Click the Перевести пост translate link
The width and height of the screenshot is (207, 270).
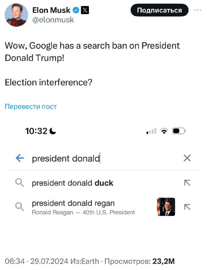31,107
